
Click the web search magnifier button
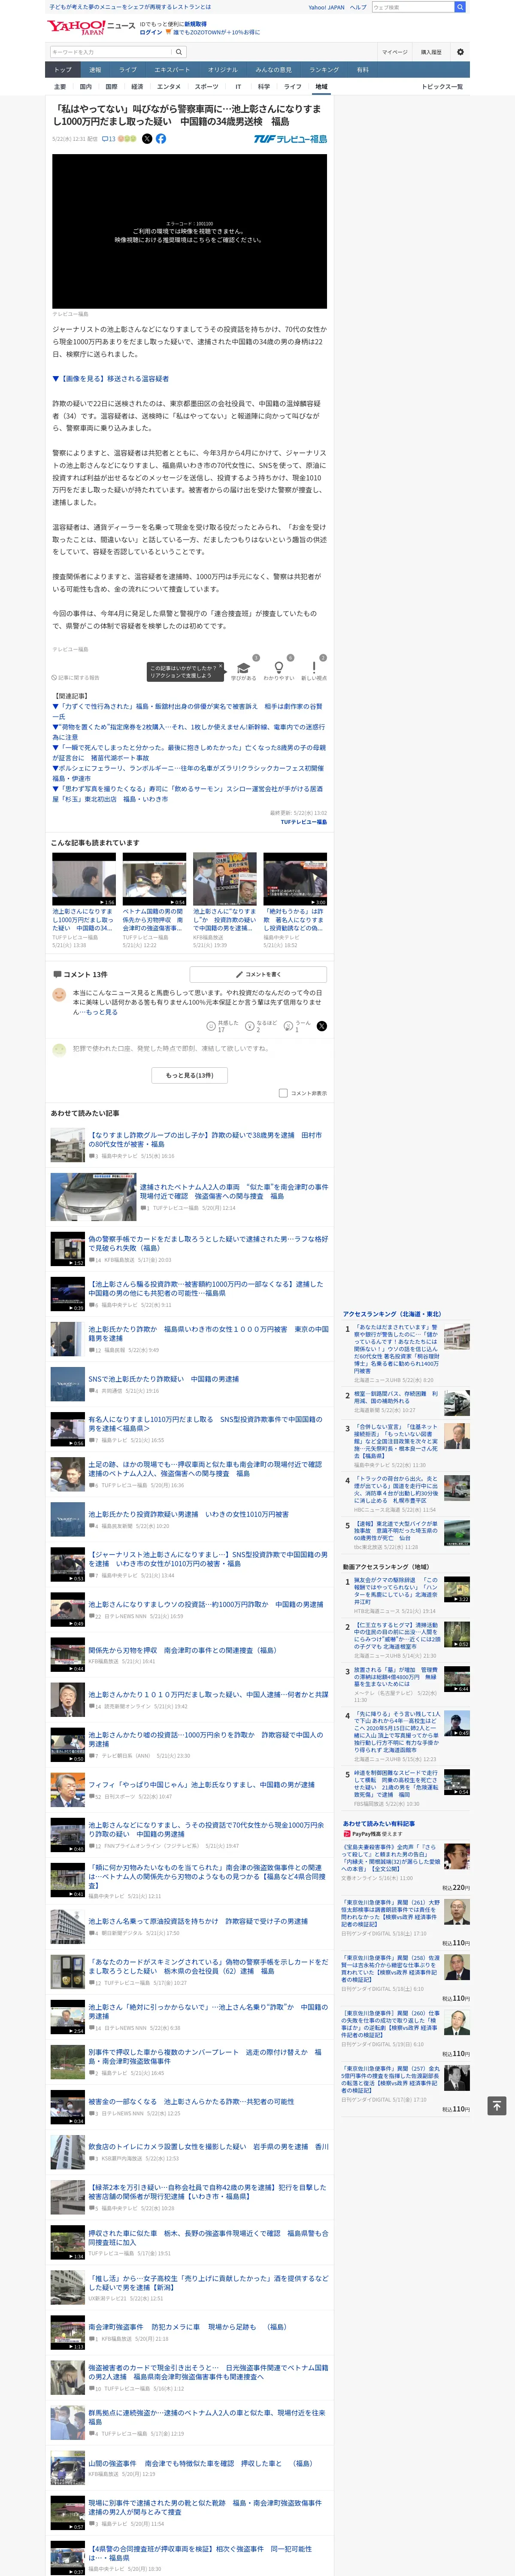click(460, 7)
